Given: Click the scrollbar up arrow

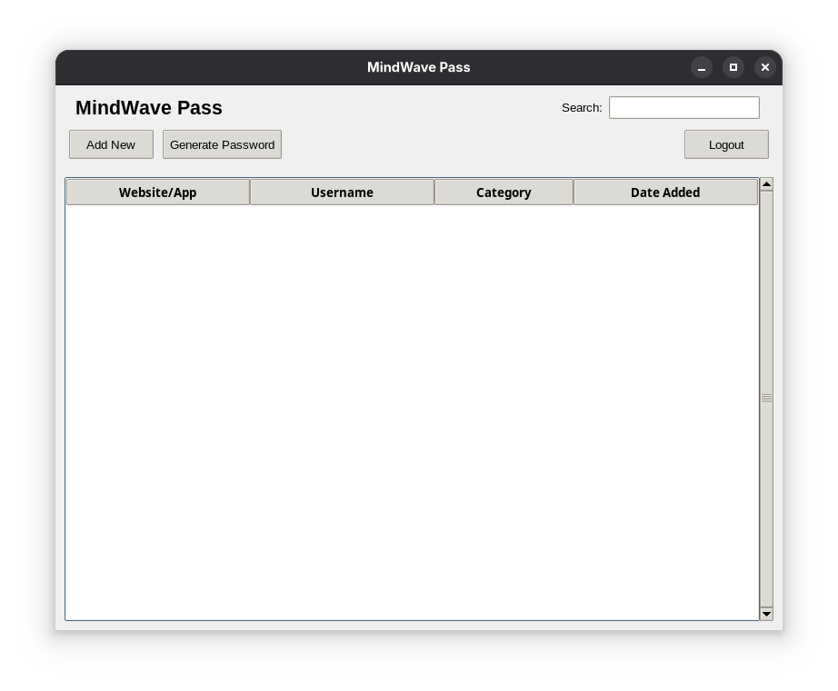Looking at the screenshot, I should [766, 184].
